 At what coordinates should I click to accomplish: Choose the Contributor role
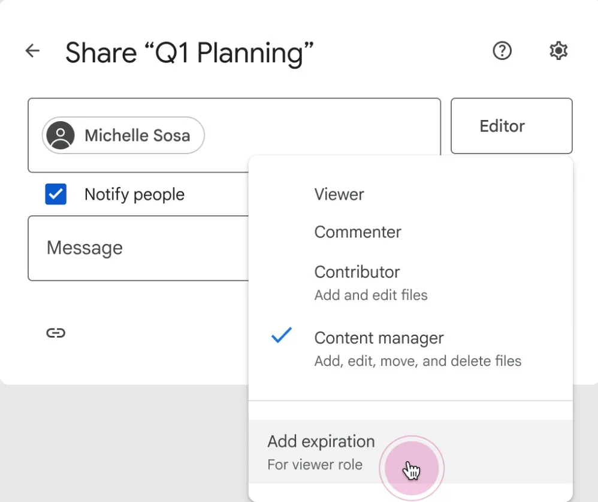(x=357, y=272)
